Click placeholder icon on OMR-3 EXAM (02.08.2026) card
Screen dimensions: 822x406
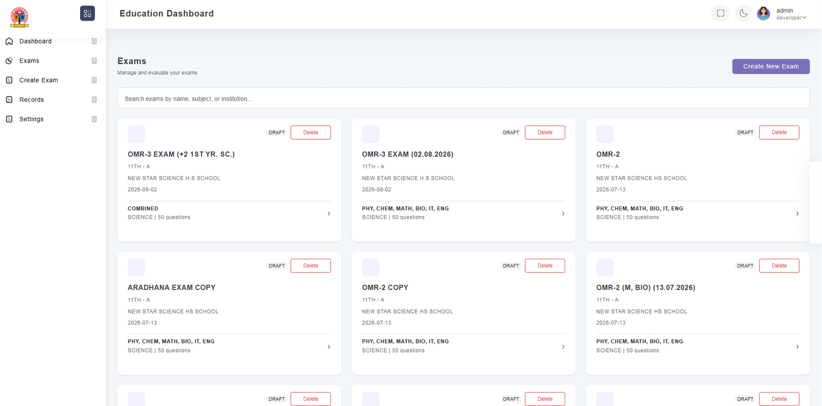click(371, 134)
